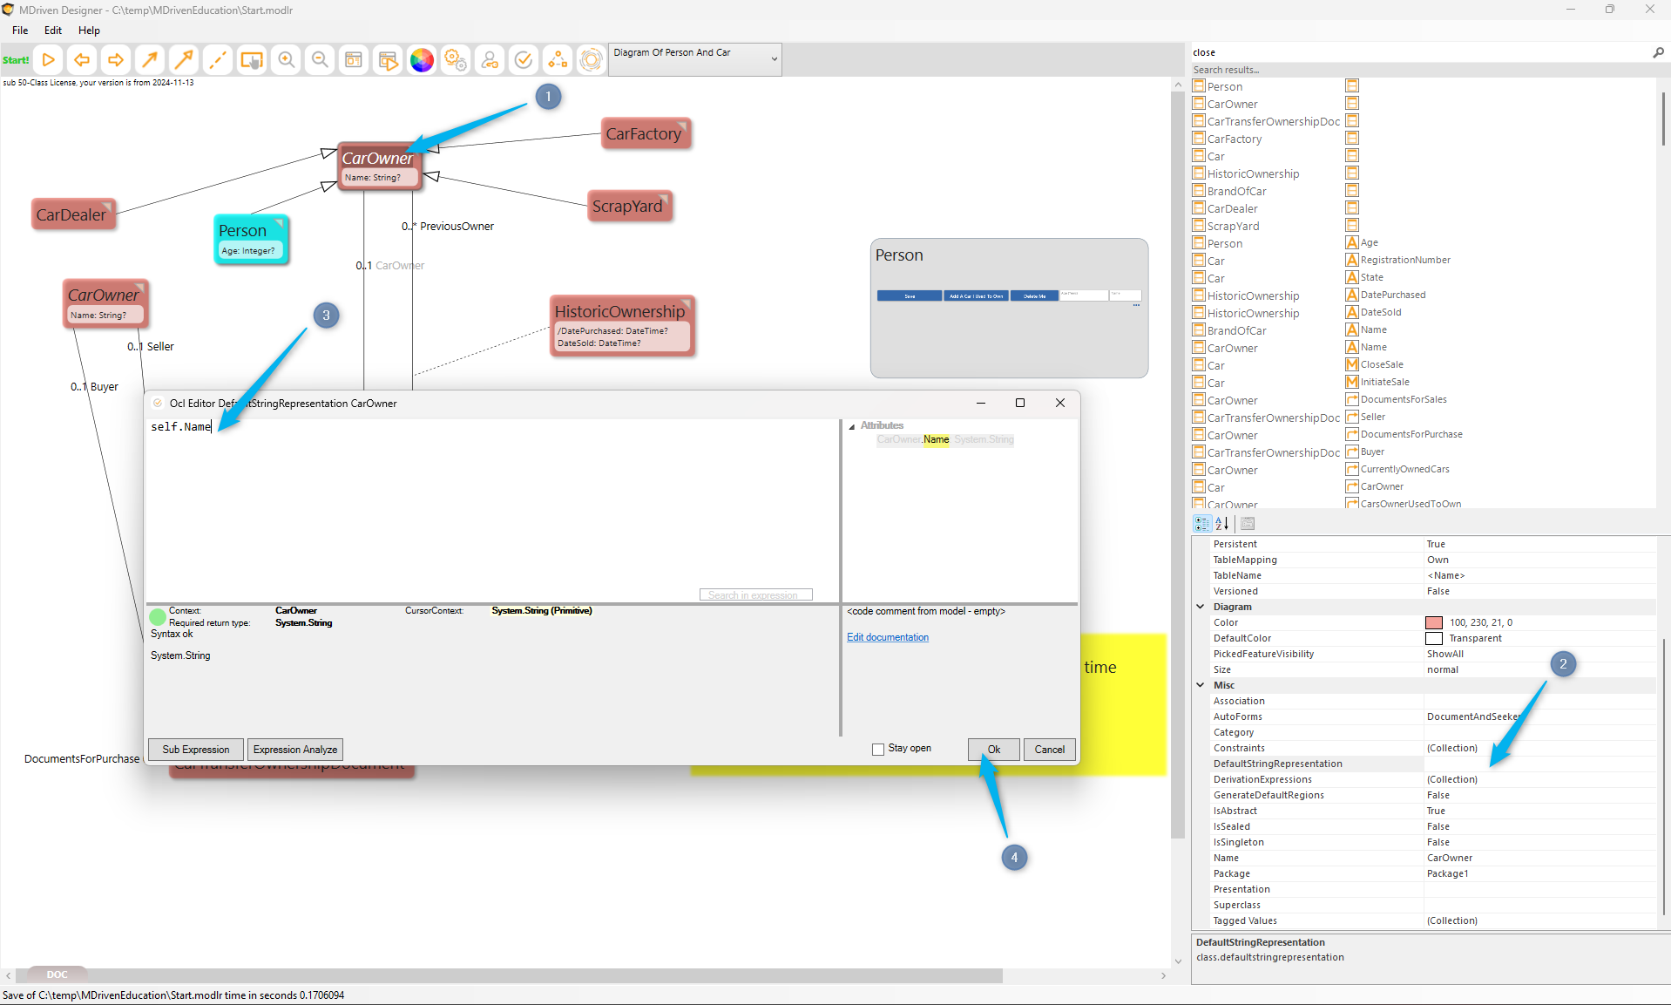Click the Color property swatch
Screen dimensions: 1671x1005
1434,622
